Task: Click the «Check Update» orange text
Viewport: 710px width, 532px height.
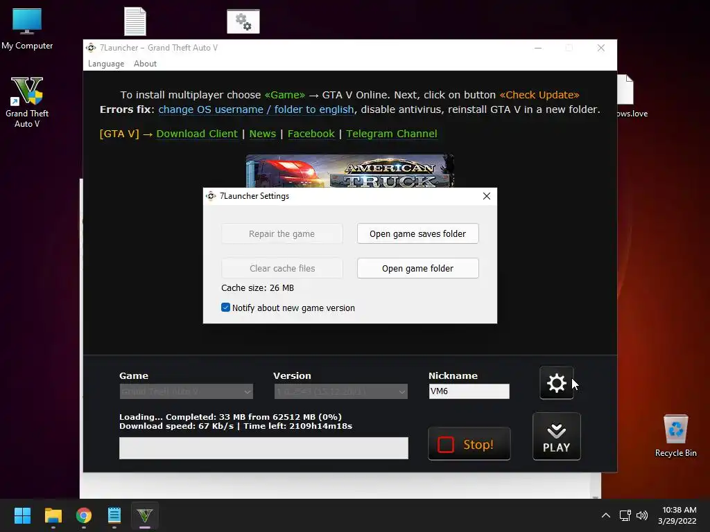Action: click(x=539, y=95)
